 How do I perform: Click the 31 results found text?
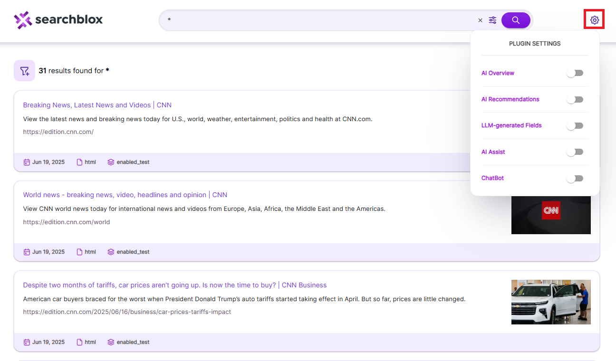74,71
